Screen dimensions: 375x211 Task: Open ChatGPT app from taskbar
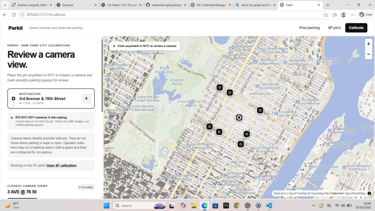click(248, 205)
